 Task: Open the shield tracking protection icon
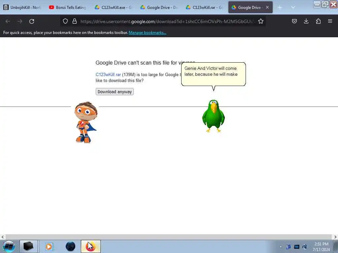pos(65,21)
